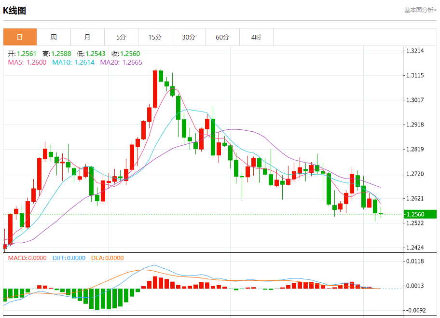The height and width of the screenshot is (318, 440).
Task: Open the 15分 interval tab
Action: click(155, 37)
